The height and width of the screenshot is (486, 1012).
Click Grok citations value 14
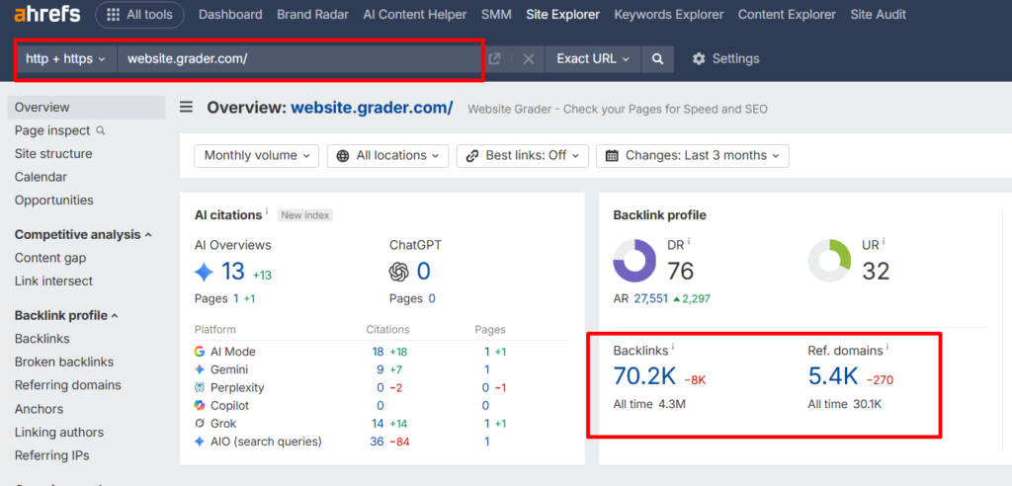pos(378,424)
